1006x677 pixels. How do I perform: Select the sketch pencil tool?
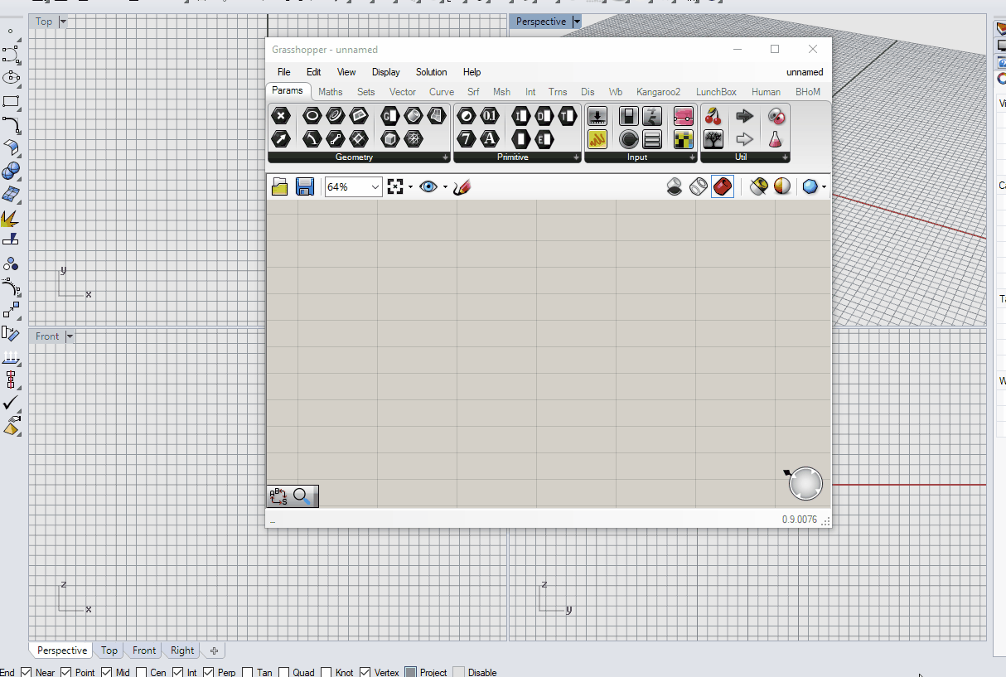click(462, 186)
